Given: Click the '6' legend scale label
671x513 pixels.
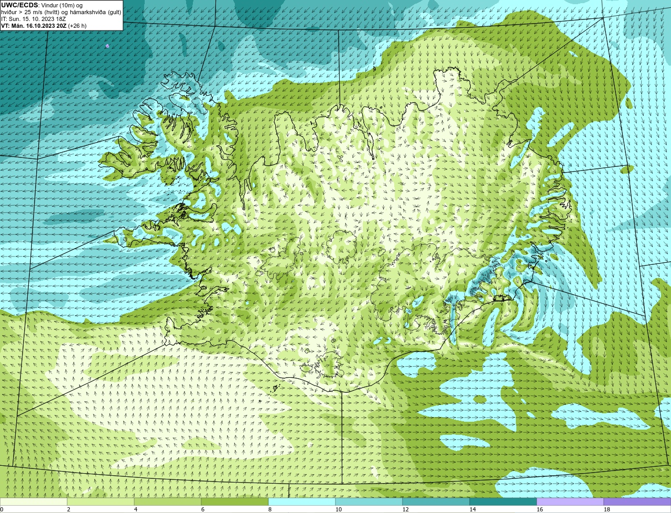Looking at the screenshot, I should point(203,509).
